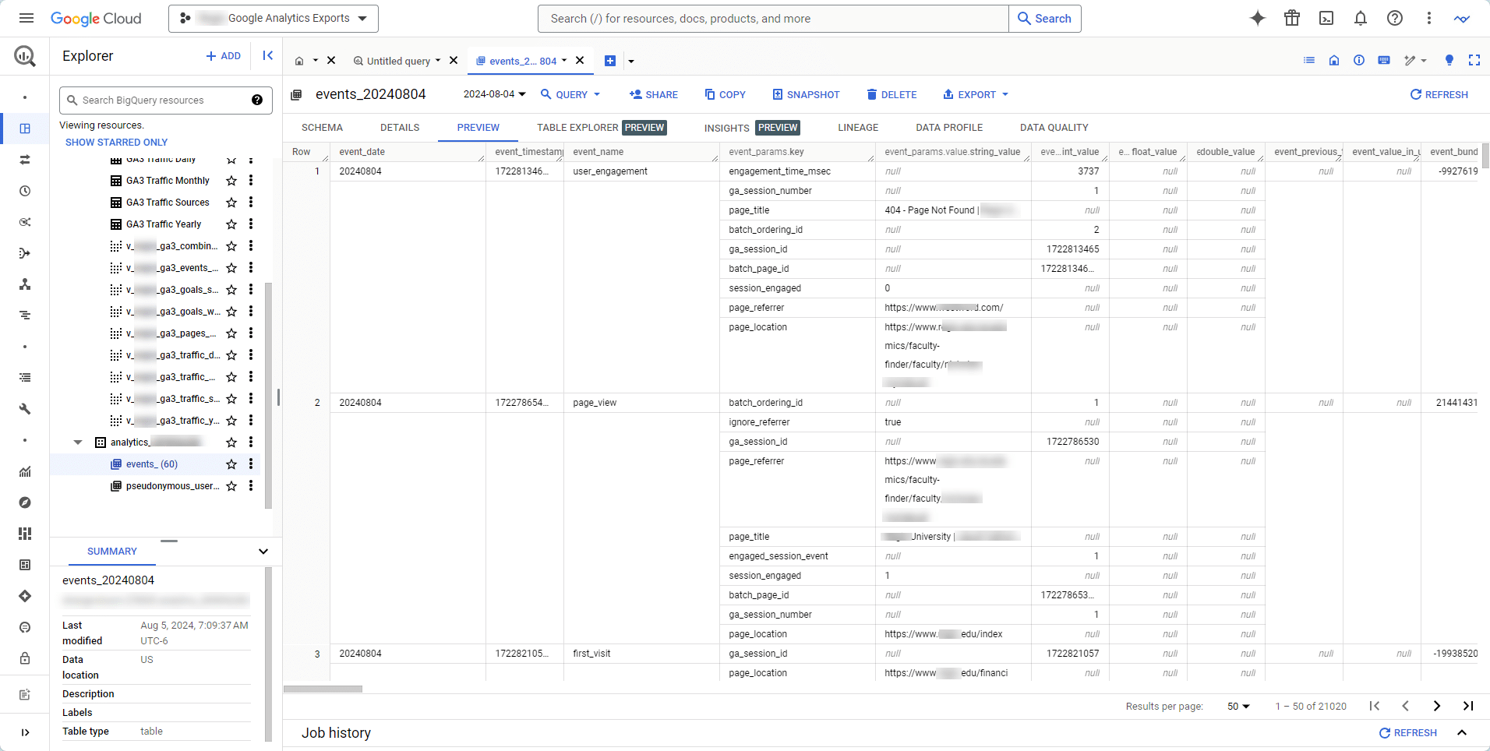This screenshot has height=751, width=1490.
Task: Change results per page from 50
Action: click(x=1238, y=706)
